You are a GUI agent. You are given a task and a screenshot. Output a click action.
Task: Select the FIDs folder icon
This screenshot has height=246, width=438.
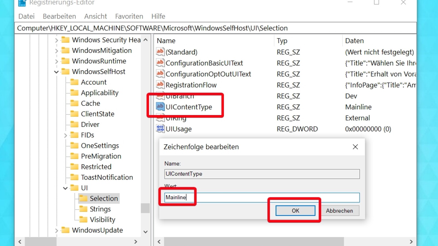point(74,135)
